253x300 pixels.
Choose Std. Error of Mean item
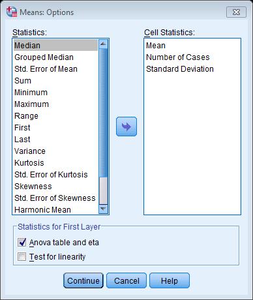[x=55, y=69]
